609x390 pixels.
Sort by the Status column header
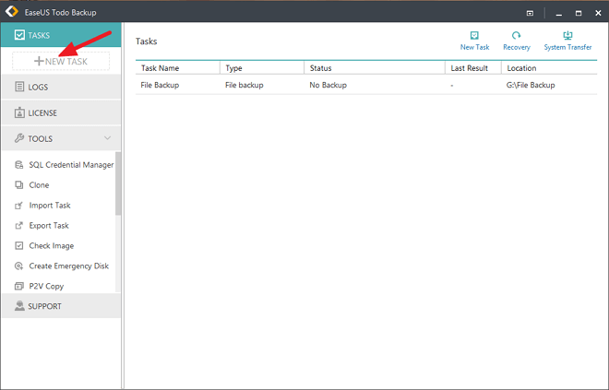375,68
